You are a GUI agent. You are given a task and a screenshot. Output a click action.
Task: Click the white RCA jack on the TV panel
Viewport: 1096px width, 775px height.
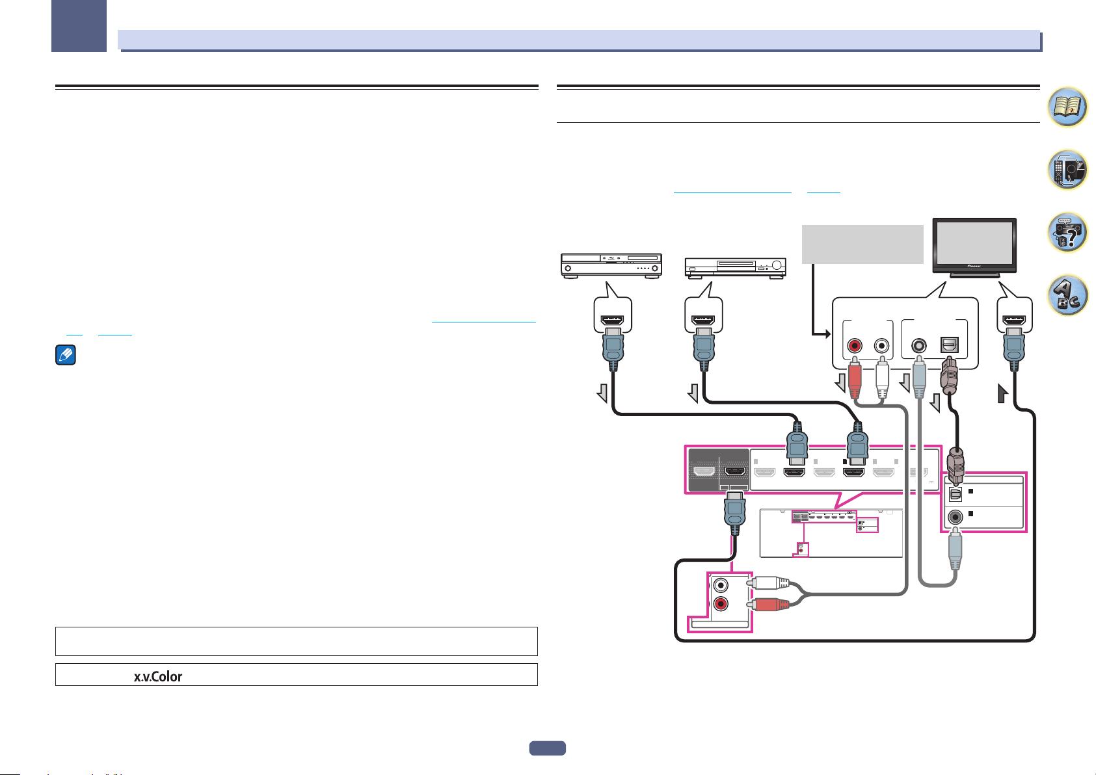[x=882, y=345]
